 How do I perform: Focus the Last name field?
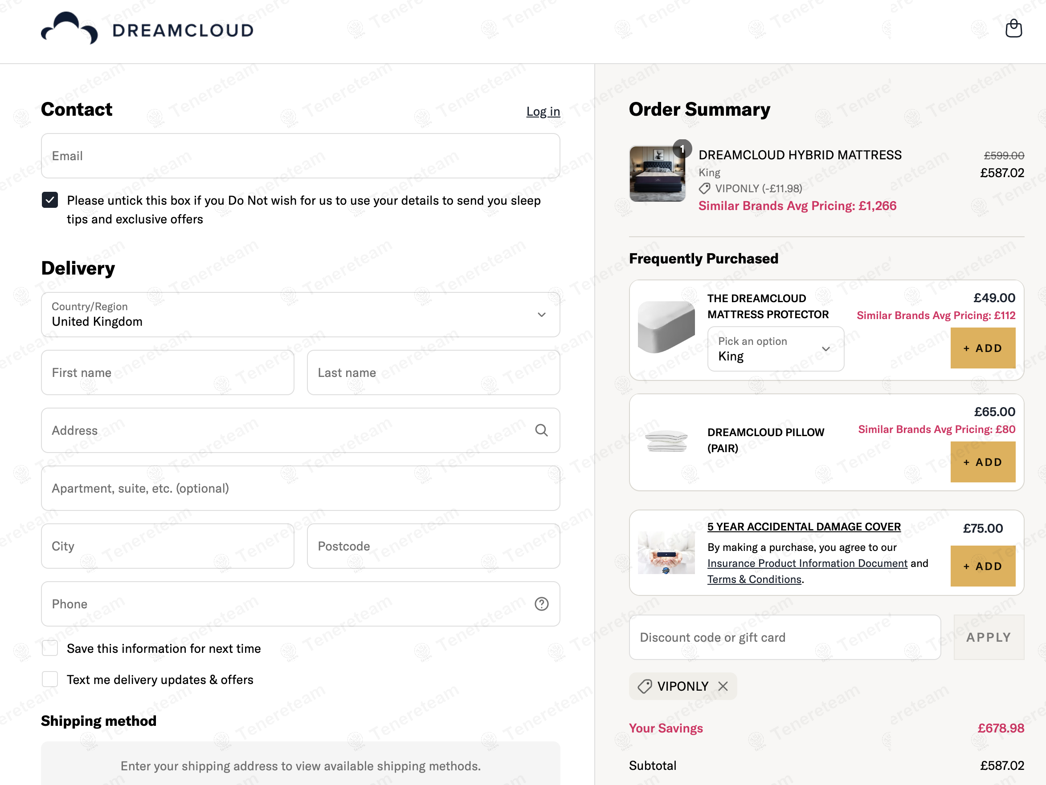(x=433, y=372)
